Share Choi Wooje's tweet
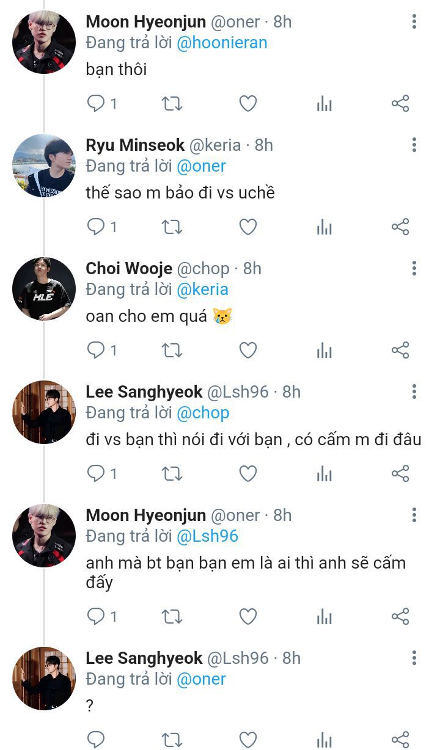This screenshot has width=440, height=750. pyautogui.click(x=400, y=351)
